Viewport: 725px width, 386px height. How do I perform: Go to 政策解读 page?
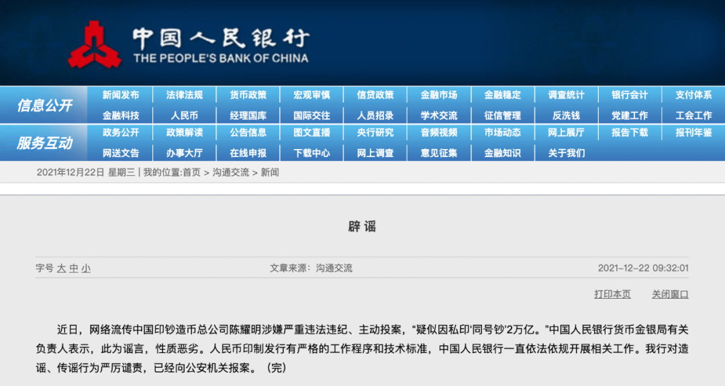pos(185,133)
